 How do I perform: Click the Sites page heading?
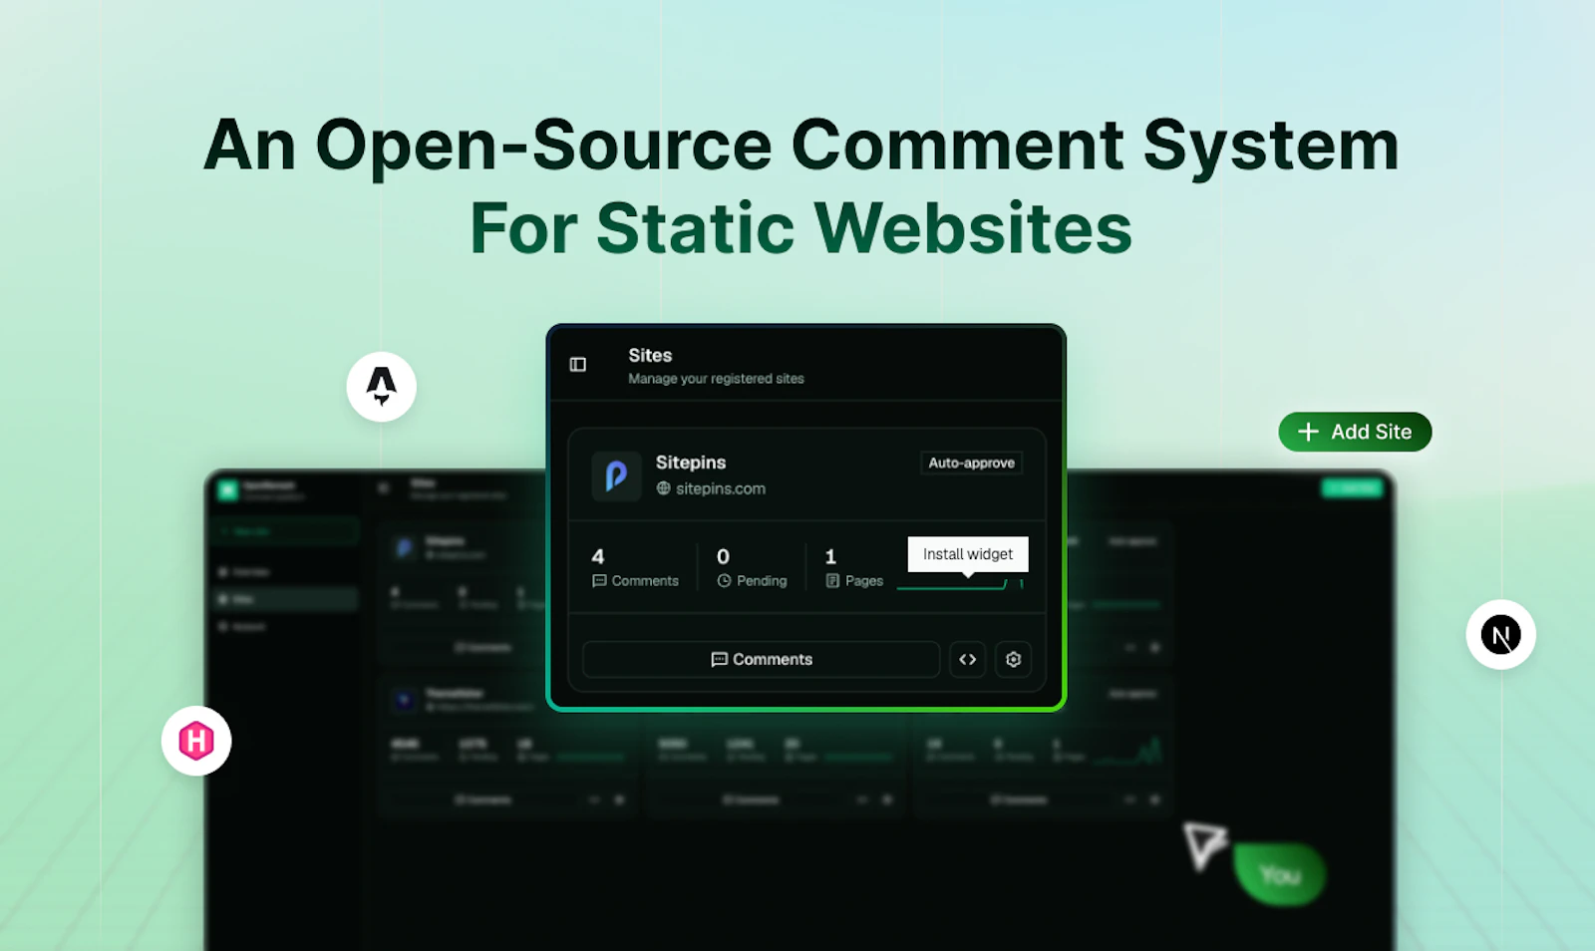tap(650, 355)
